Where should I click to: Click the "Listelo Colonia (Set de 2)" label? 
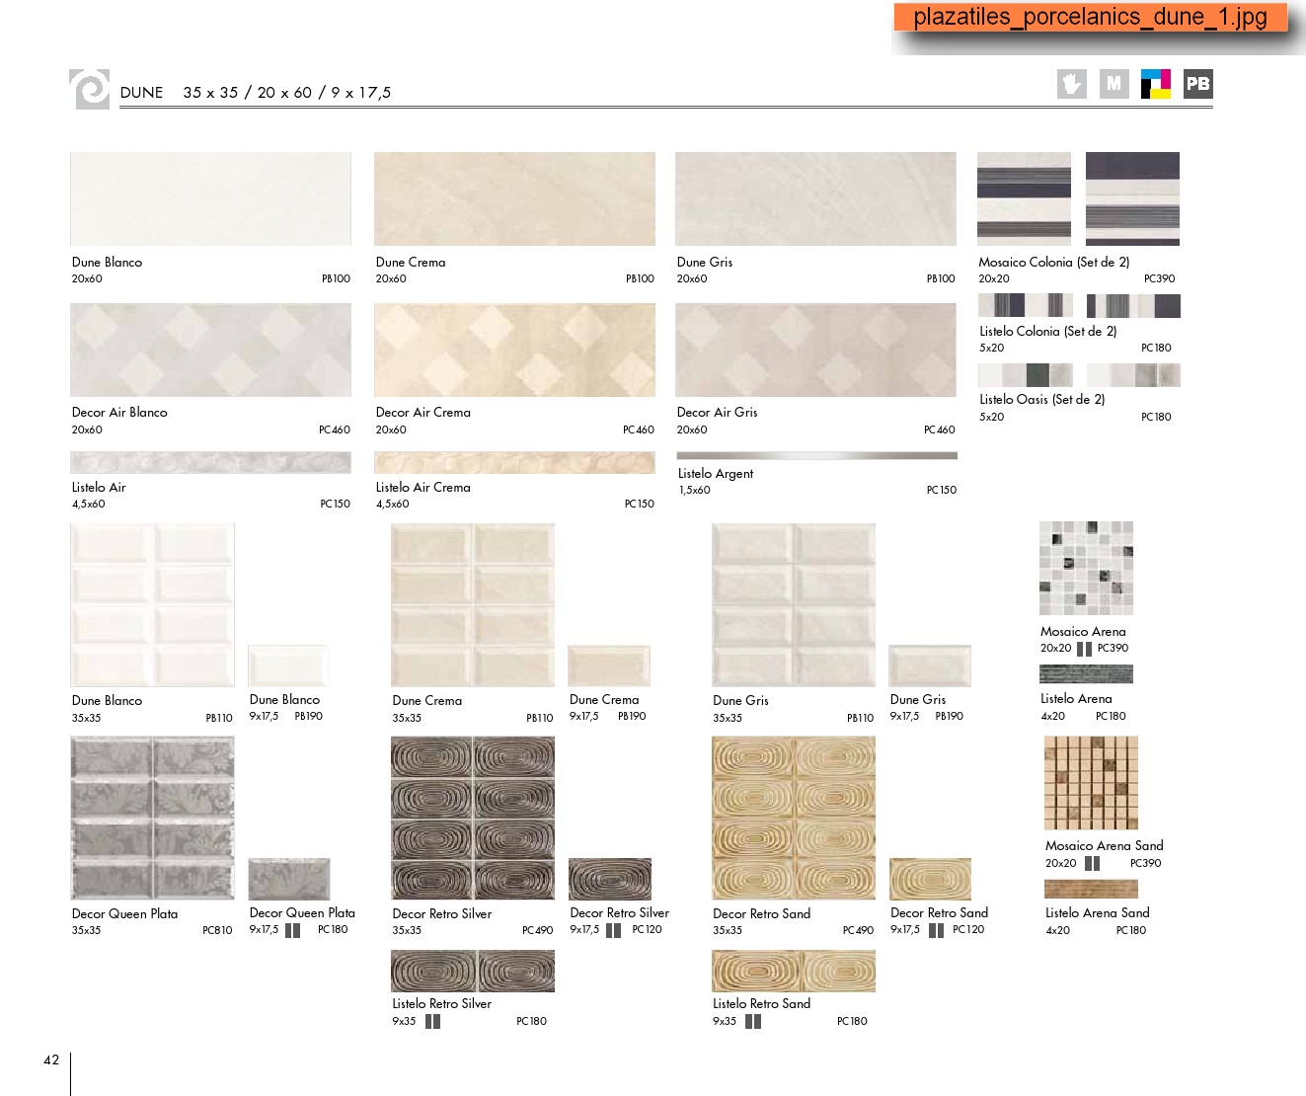pos(1047,332)
